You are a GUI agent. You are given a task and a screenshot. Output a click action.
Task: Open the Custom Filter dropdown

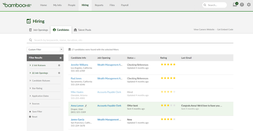[45, 50]
